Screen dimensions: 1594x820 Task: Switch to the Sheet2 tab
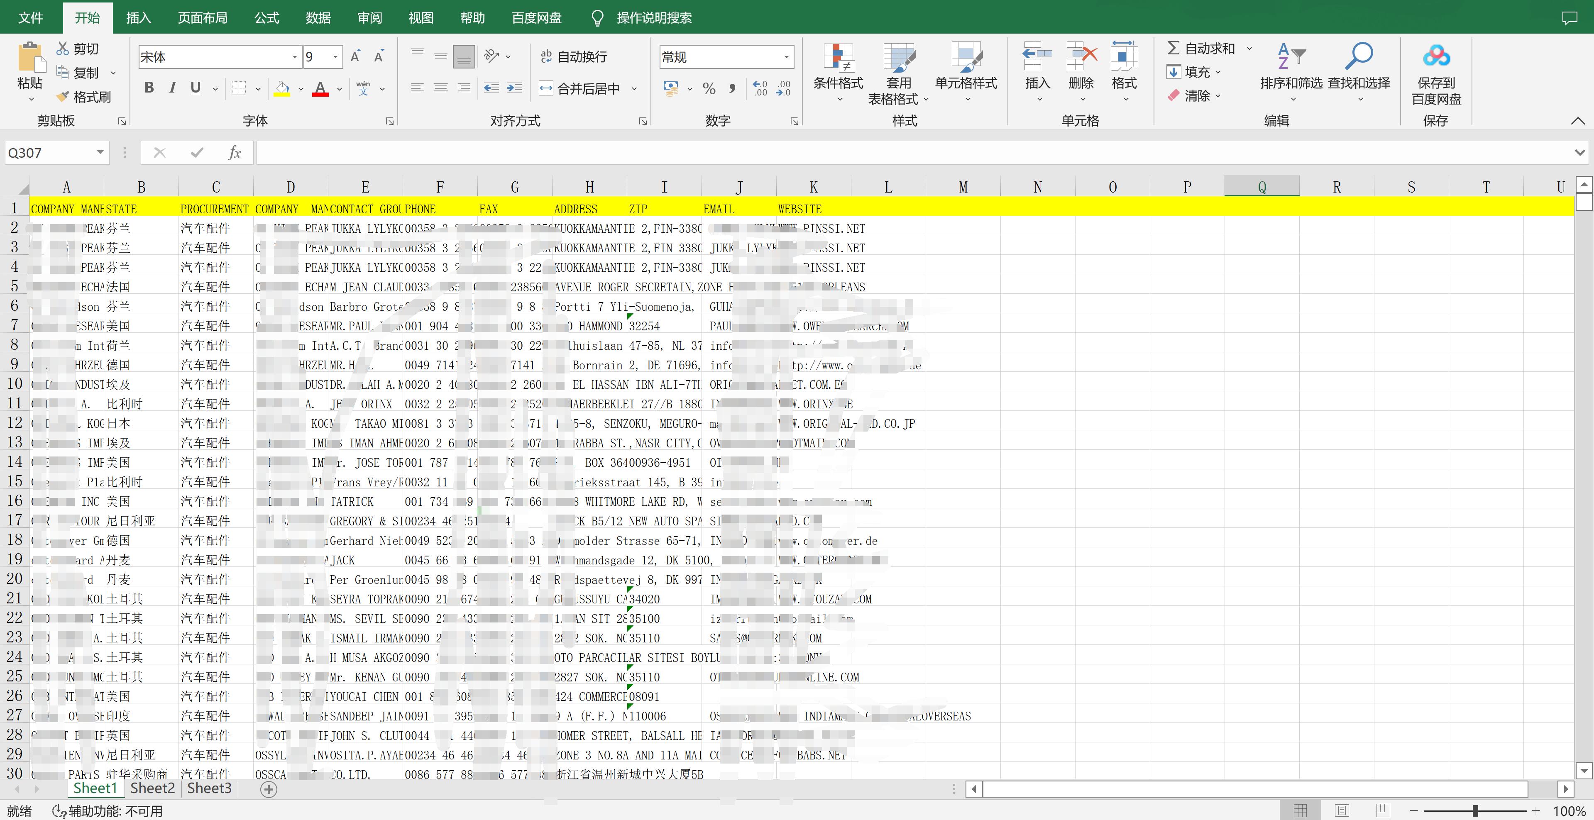(x=153, y=788)
